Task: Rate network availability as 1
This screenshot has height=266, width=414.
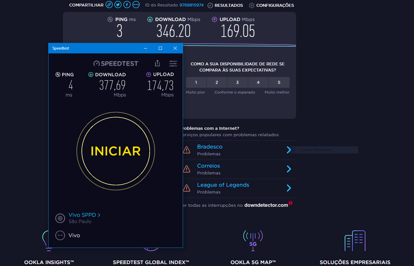Action: click(x=196, y=83)
